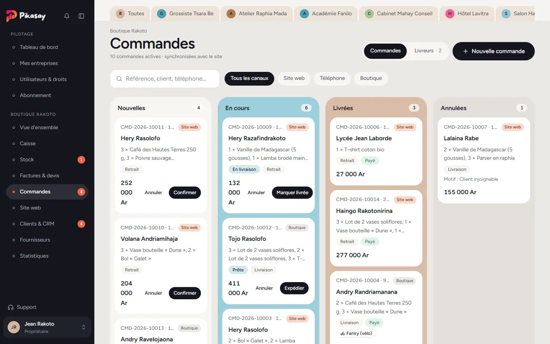Open Tableau de bord in sidebar
Viewport: 550px width, 344px height.
pyautogui.click(x=47, y=47)
